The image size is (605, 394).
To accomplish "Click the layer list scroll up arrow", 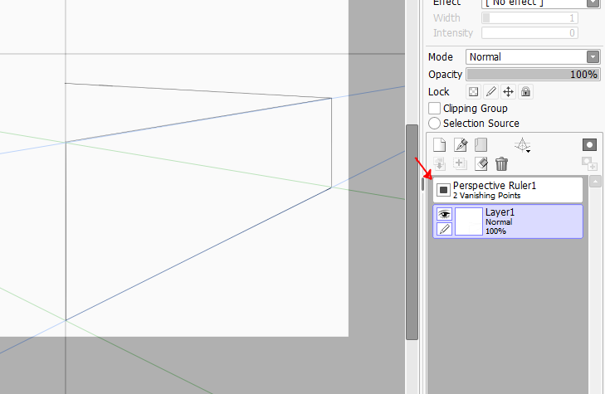I will click(x=595, y=182).
